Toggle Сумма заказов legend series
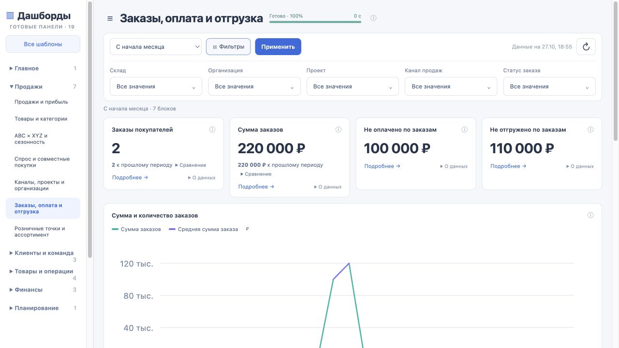Screen dimensions: 619x348 point(136,230)
